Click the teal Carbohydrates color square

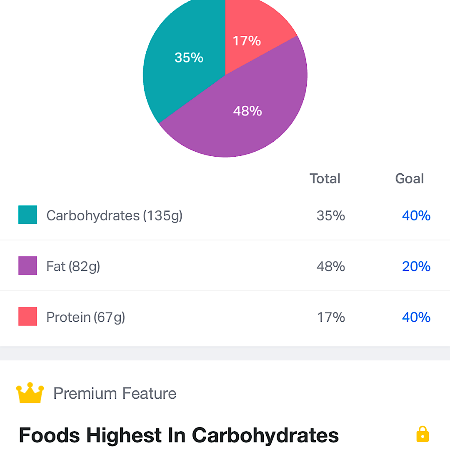[27, 215]
